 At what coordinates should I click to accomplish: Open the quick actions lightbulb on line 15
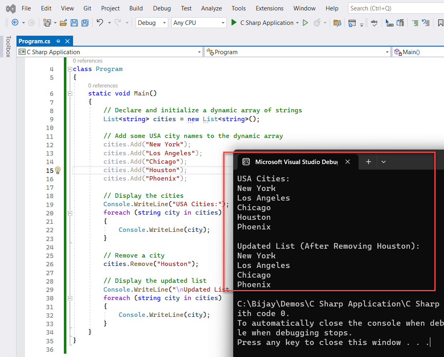[x=57, y=170]
